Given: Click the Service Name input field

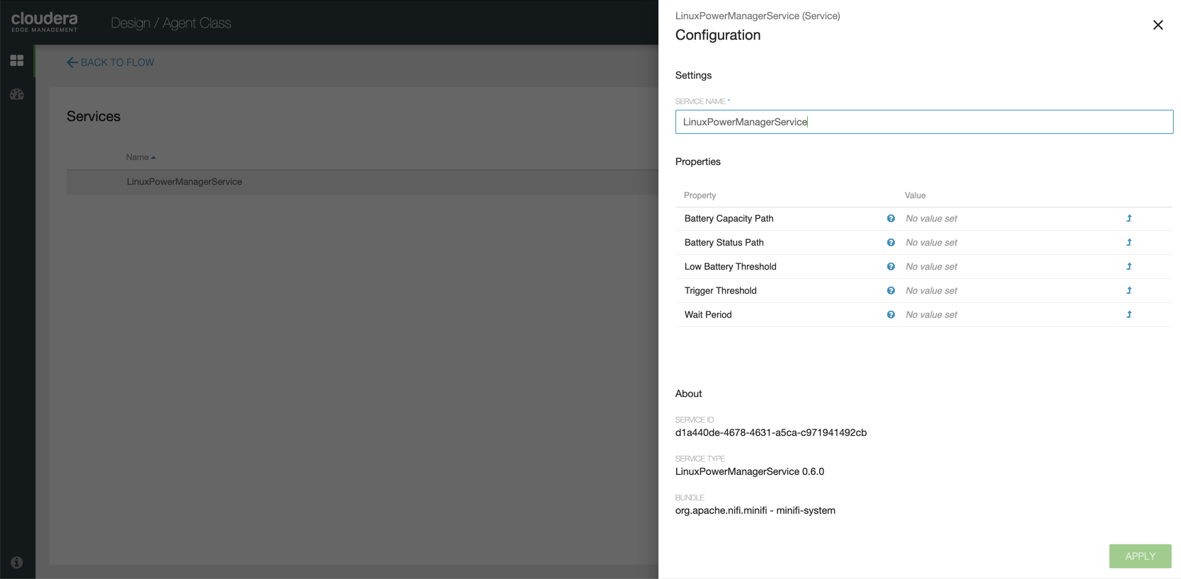Looking at the screenshot, I should pyautogui.click(x=924, y=122).
